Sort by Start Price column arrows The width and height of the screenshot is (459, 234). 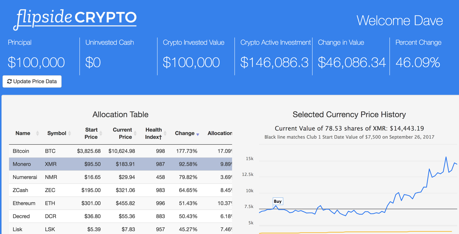pos(101,133)
